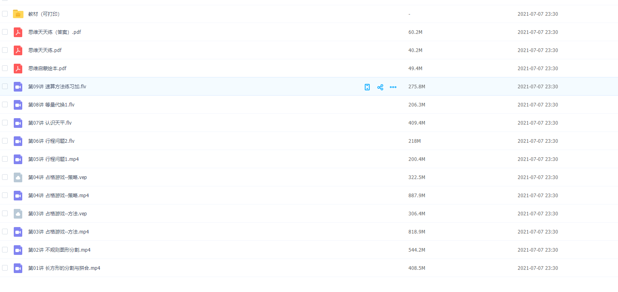
Task: Open the file 第06讲 行程问题2.flv
Action: 51,141
